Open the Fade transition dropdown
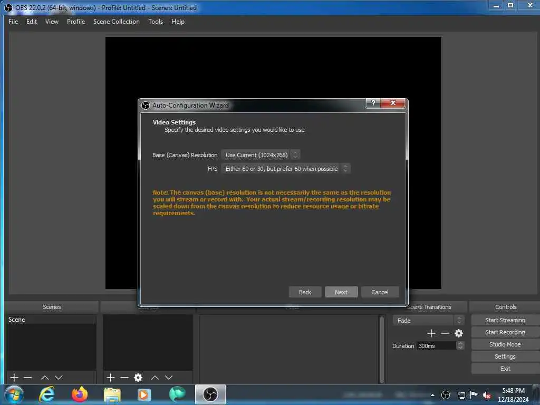Screen dimensions: 540x405 428,321
